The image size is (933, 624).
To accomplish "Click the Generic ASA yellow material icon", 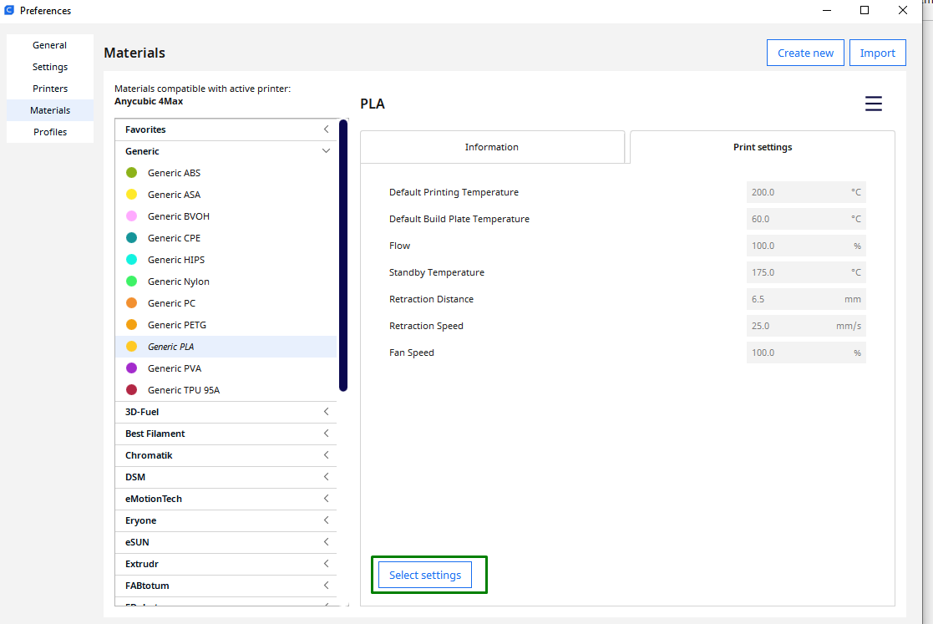I will pos(131,195).
